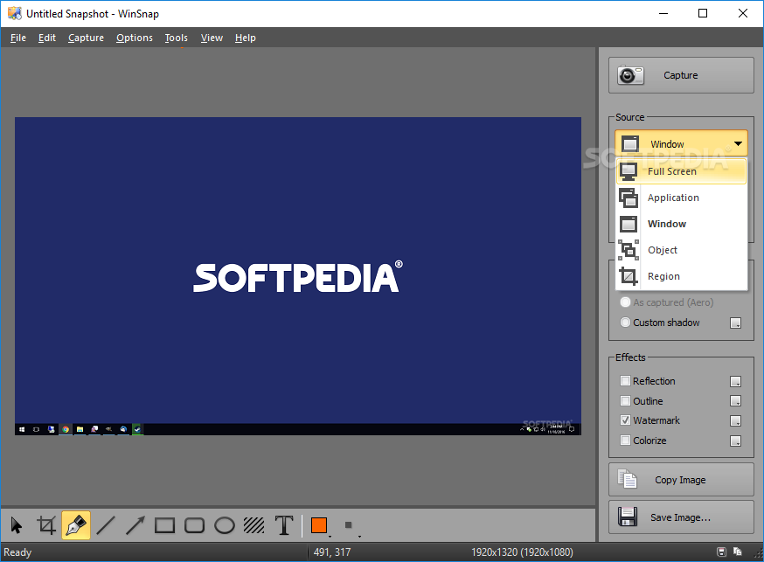Screen dimensions: 764x562
Task: Open the Tools menu
Action: click(177, 38)
